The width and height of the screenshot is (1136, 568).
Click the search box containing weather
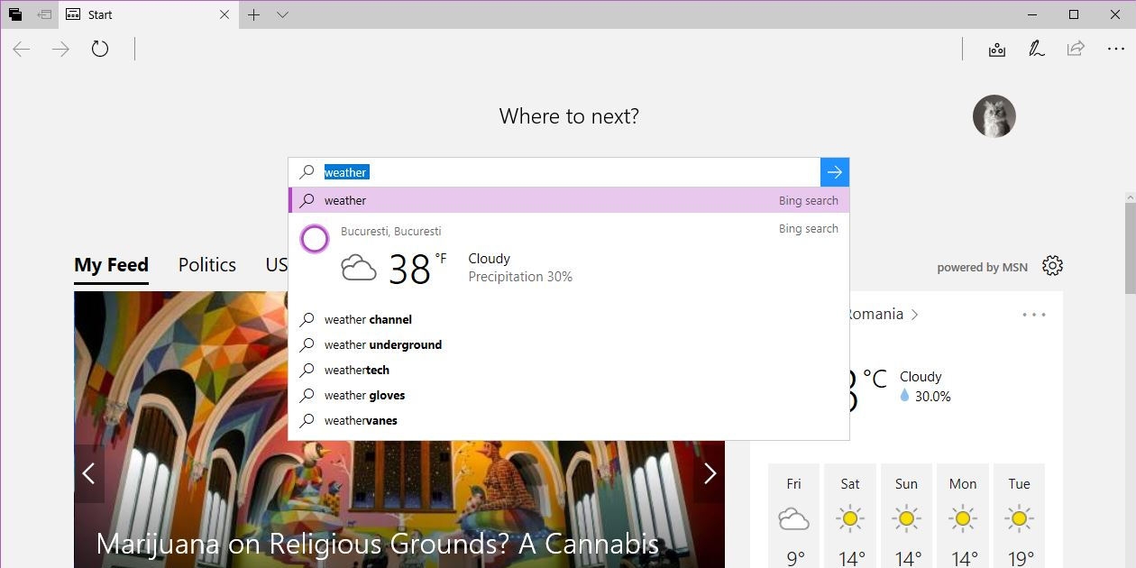[554, 172]
